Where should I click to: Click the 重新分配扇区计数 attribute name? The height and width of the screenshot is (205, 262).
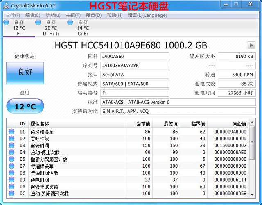pyautogui.click(x=49, y=159)
